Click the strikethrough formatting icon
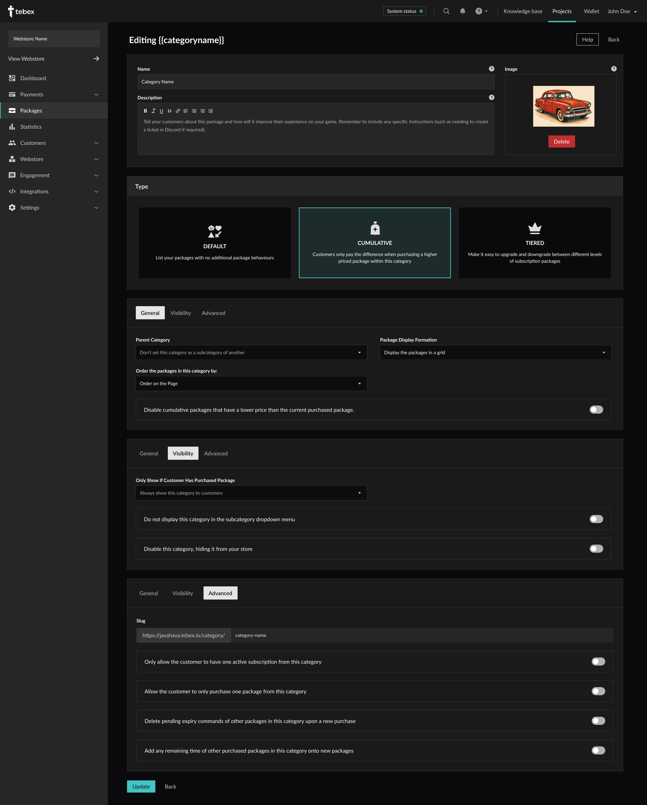 pyautogui.click(x=170, y=111)
